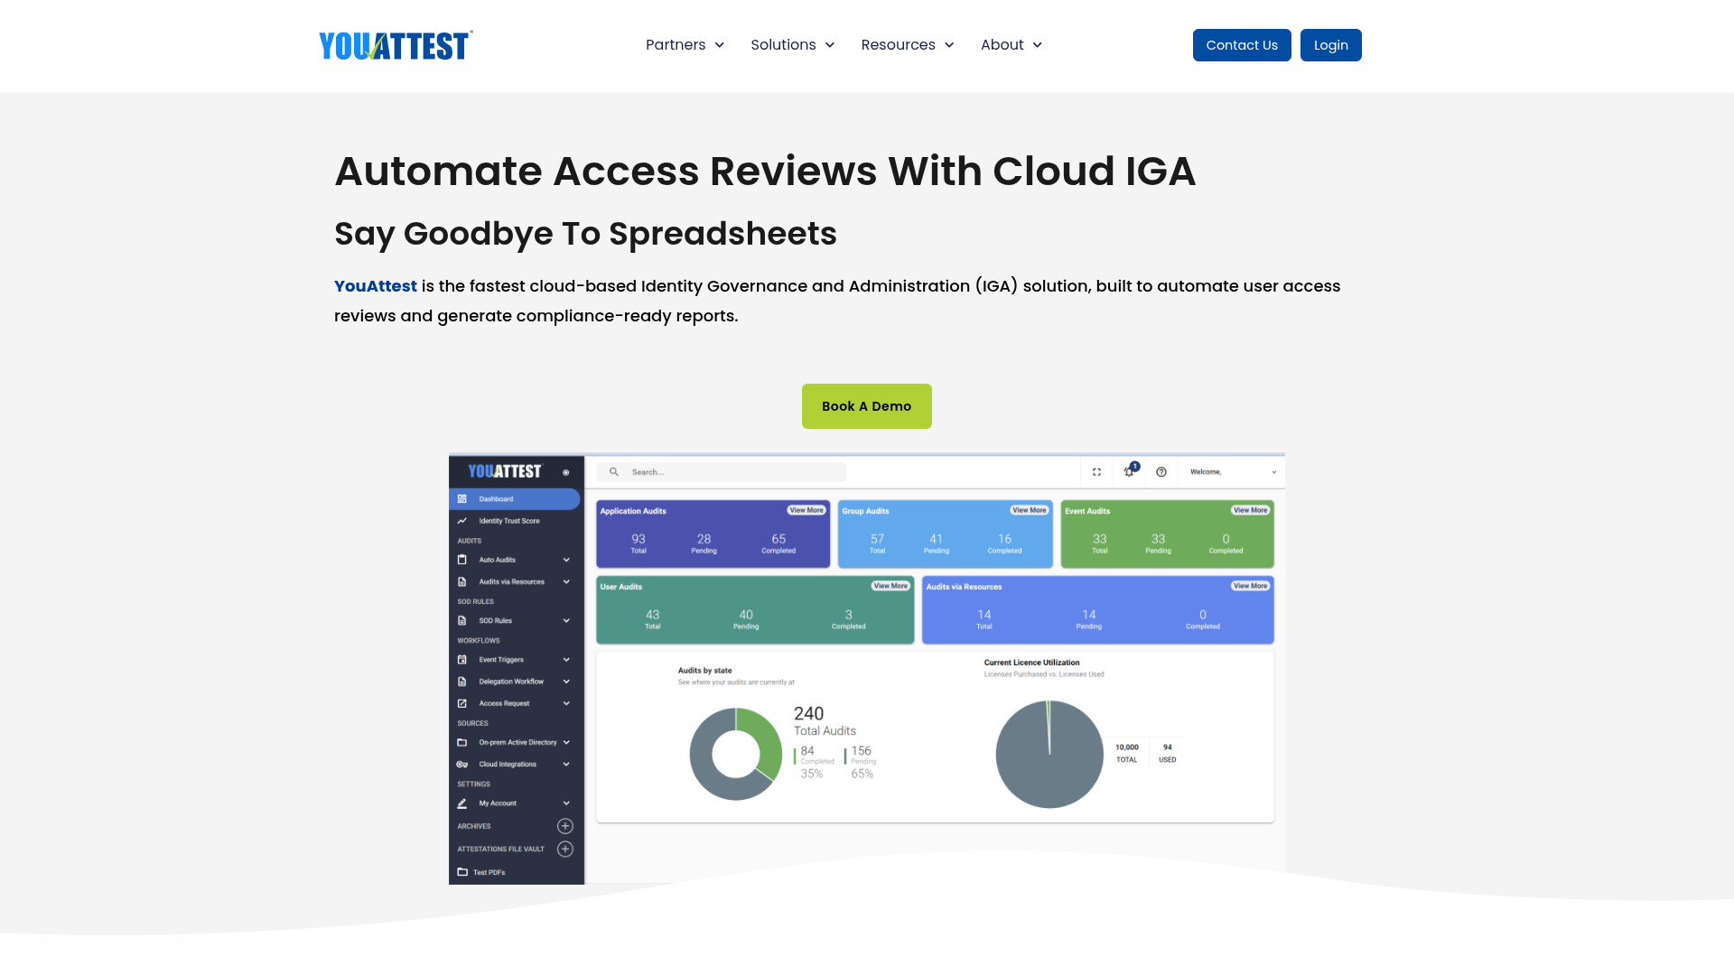Screen dimensions: 1734x975
Task: Expand the On-prem Active Directory chevron
Action: pyautogui.click(x=566, y=742)
